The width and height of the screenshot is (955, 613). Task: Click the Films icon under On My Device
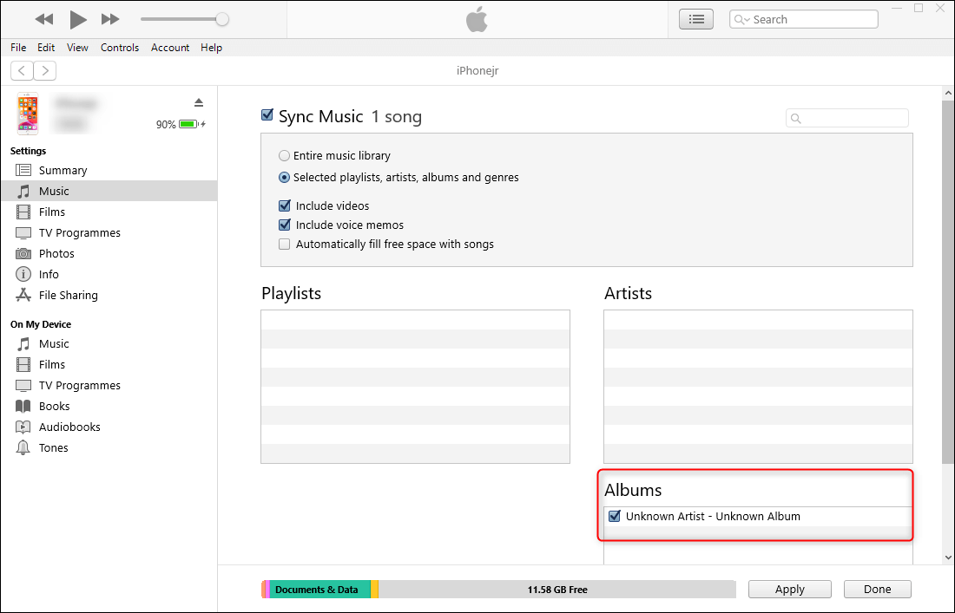[23, 364]
